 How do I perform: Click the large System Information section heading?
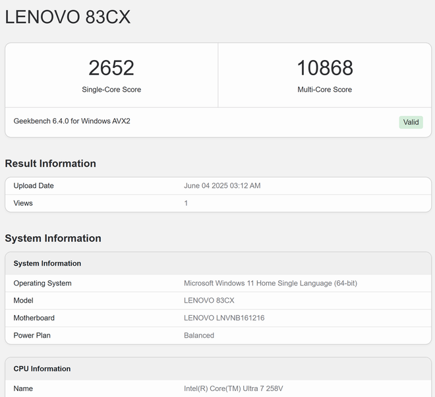coord(53,238)
